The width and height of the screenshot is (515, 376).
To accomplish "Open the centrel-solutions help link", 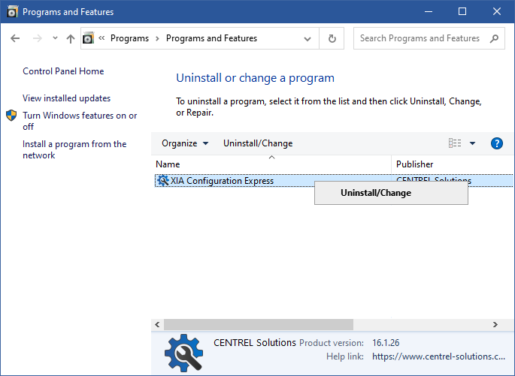I will pyautogui.click(x=438, y=356).
